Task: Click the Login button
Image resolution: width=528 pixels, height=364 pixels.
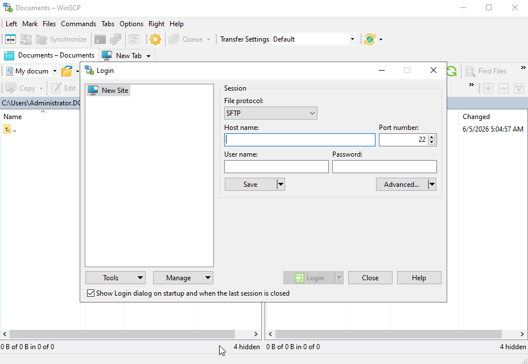Action: (x=309, y=278)
